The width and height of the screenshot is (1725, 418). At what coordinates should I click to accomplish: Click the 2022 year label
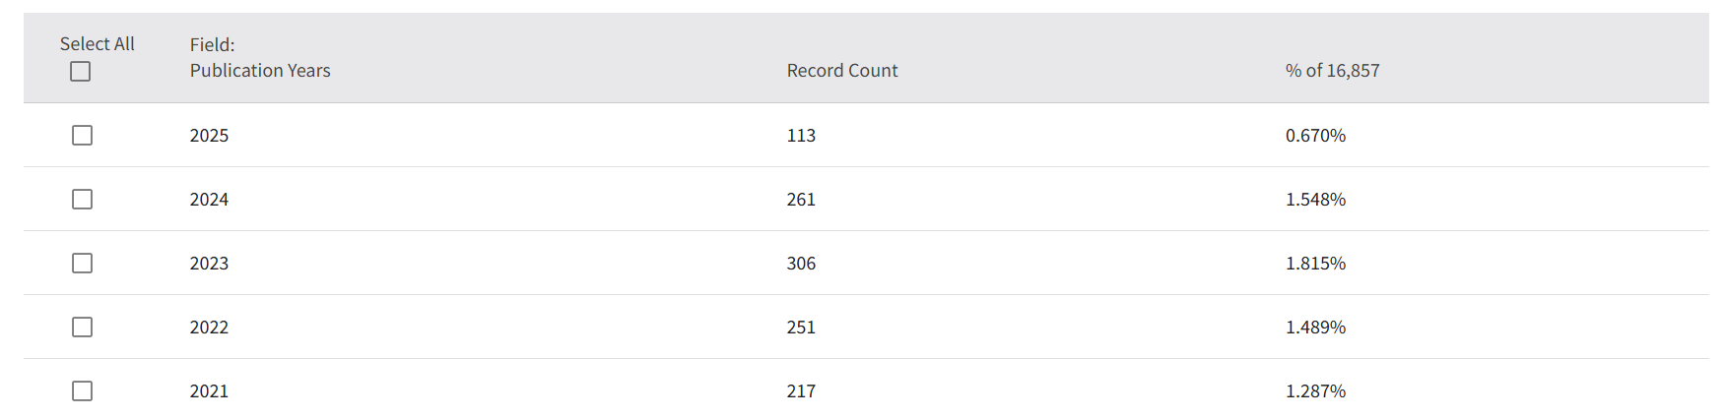pos(209,328)
